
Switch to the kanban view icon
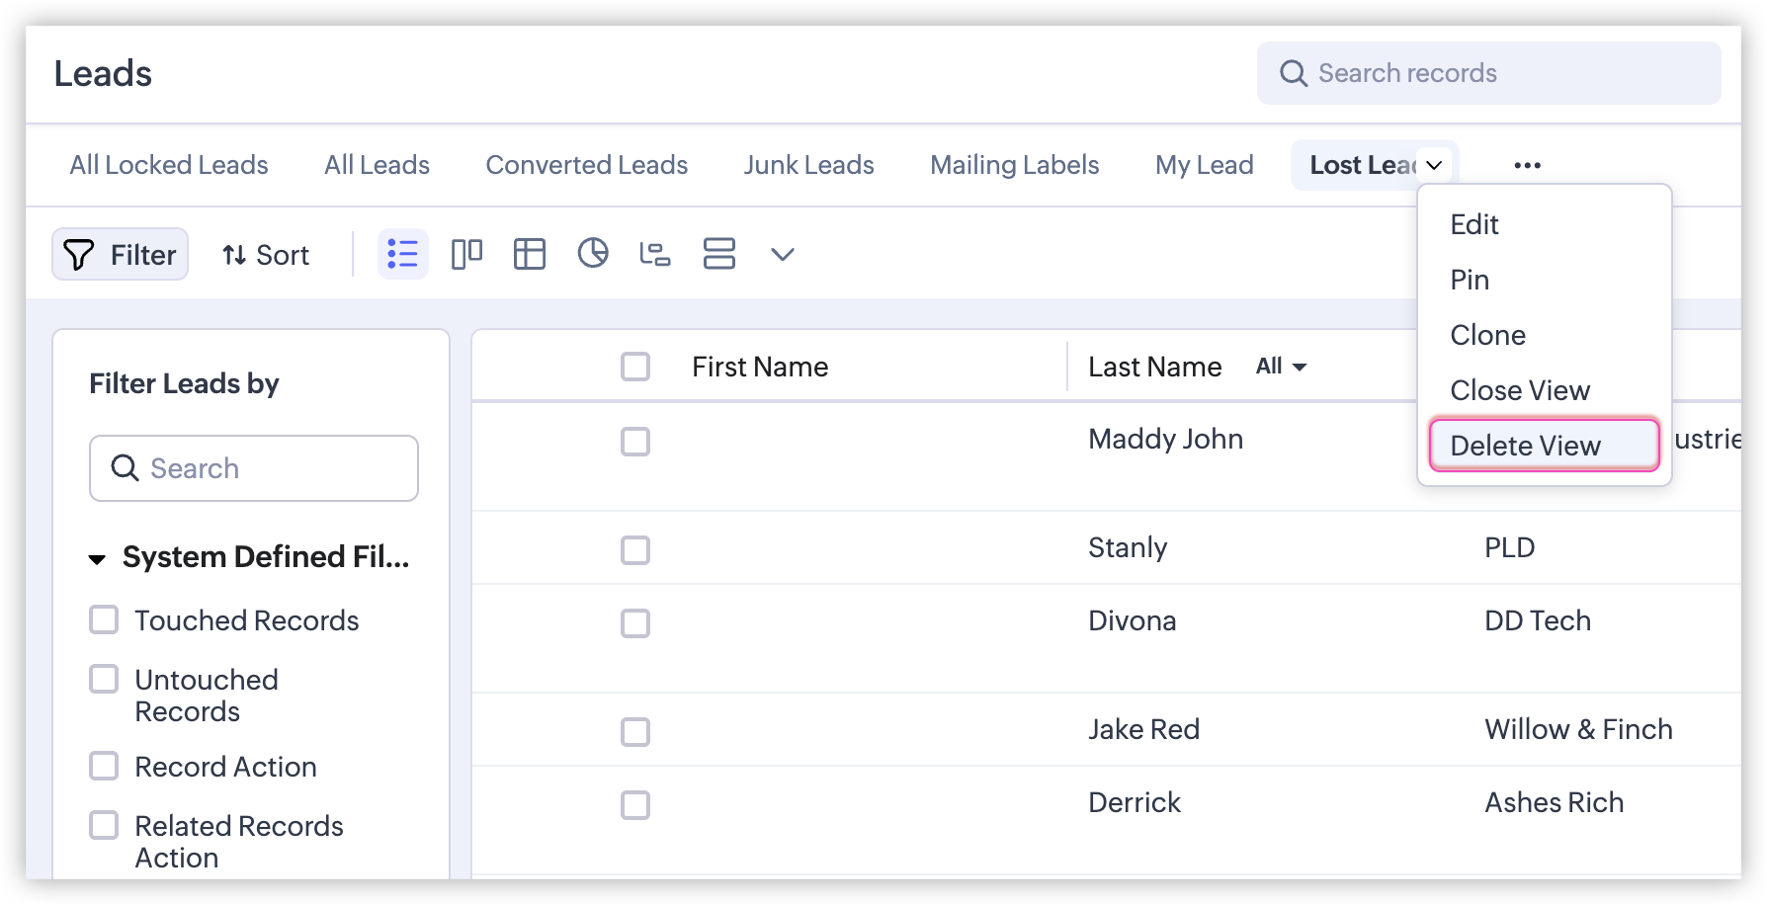(466, 254)
